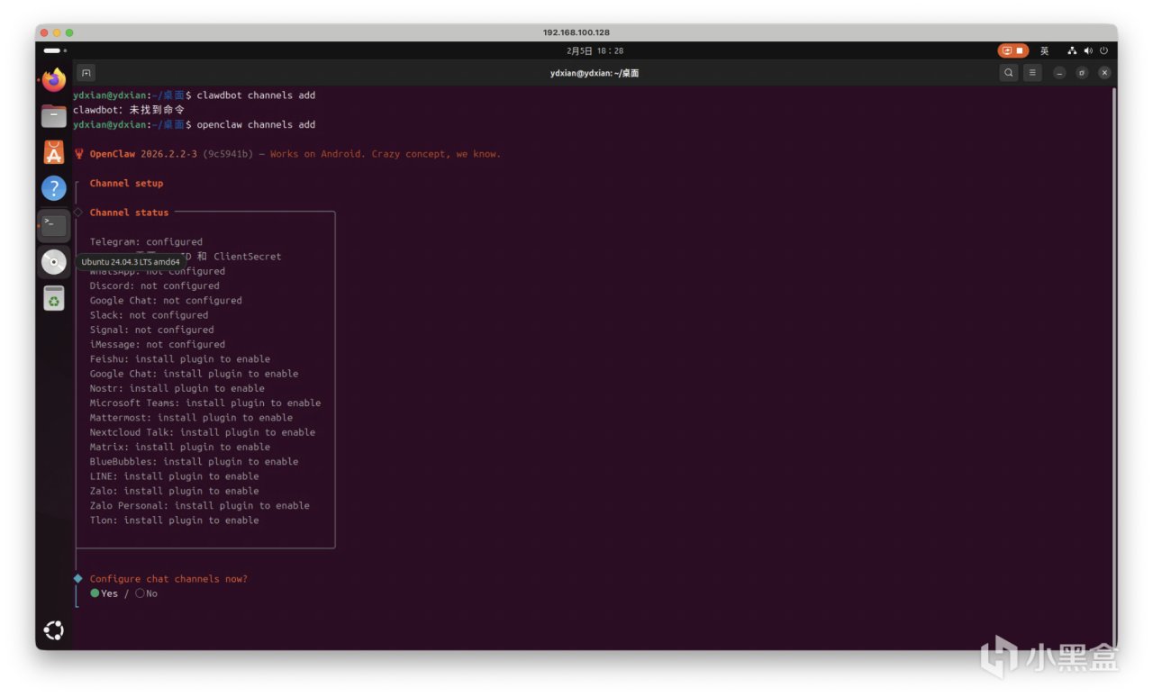Viewport: 1153px width, 697px height.
Task: Open a new terminal tab
Action: click(x=86, y=73)
